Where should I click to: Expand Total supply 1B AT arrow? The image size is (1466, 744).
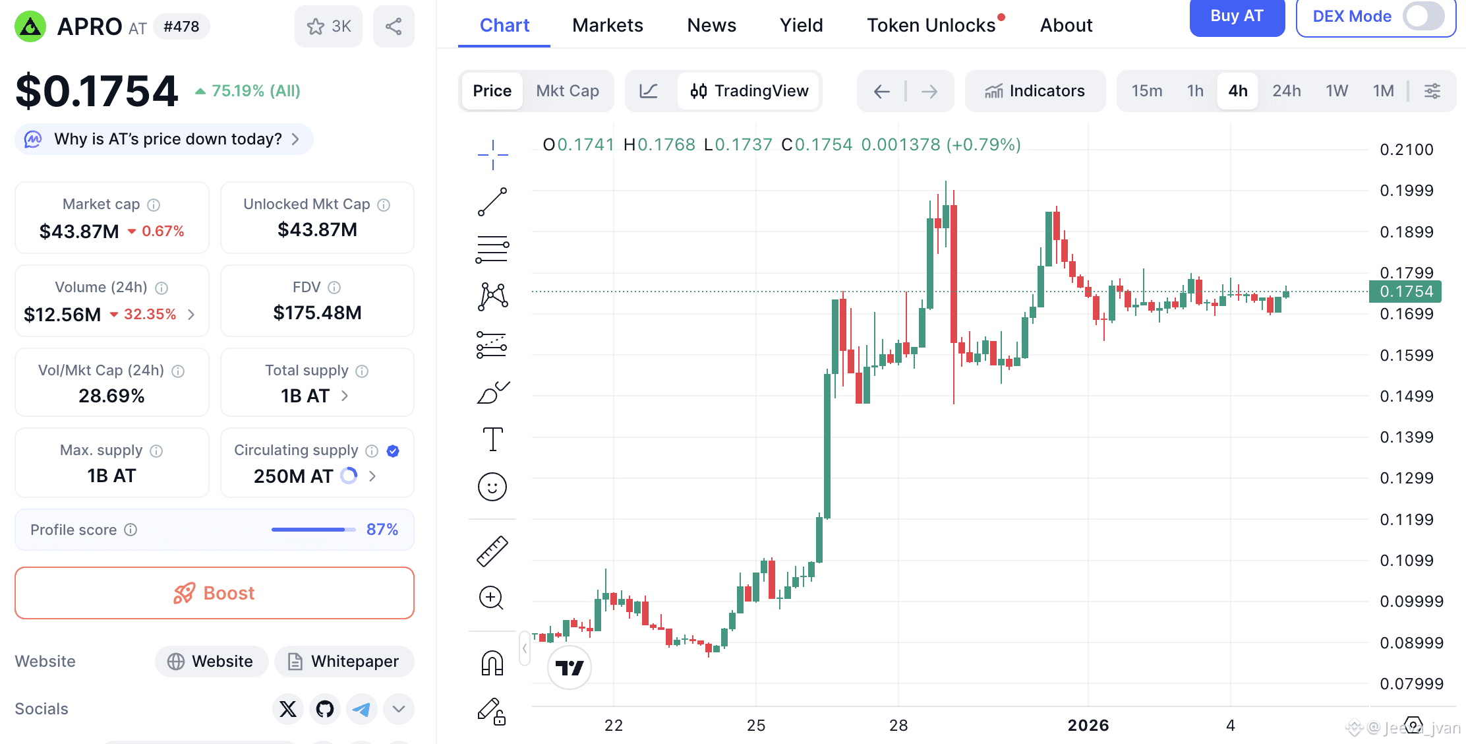pyautogui.click(x=345, y=396)
